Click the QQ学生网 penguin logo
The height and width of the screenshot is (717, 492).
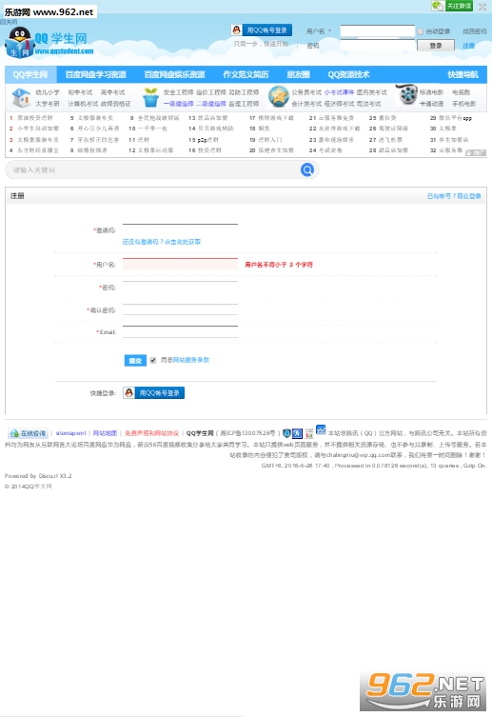pyautogui.click(x=49, y=42)
